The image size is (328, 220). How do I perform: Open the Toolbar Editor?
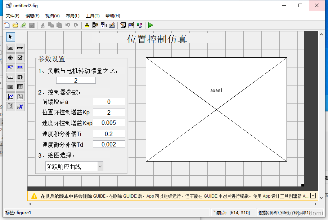(x=112, y=25)
